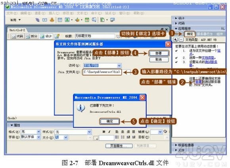Open the 插入(I) menu
The height and width of the screenshot is (168, 230).
click(54, 13)
